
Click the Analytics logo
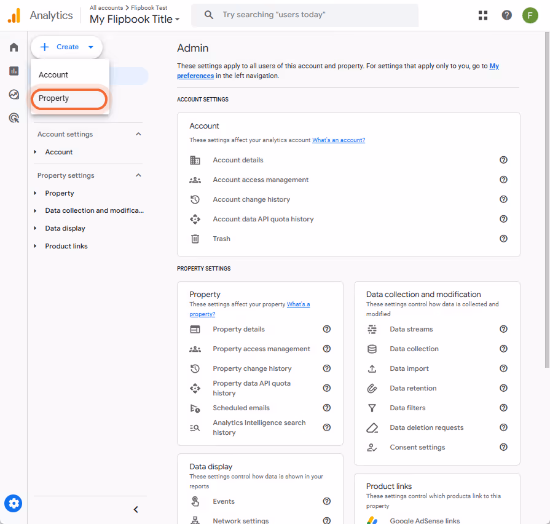[x=14, y=16]
